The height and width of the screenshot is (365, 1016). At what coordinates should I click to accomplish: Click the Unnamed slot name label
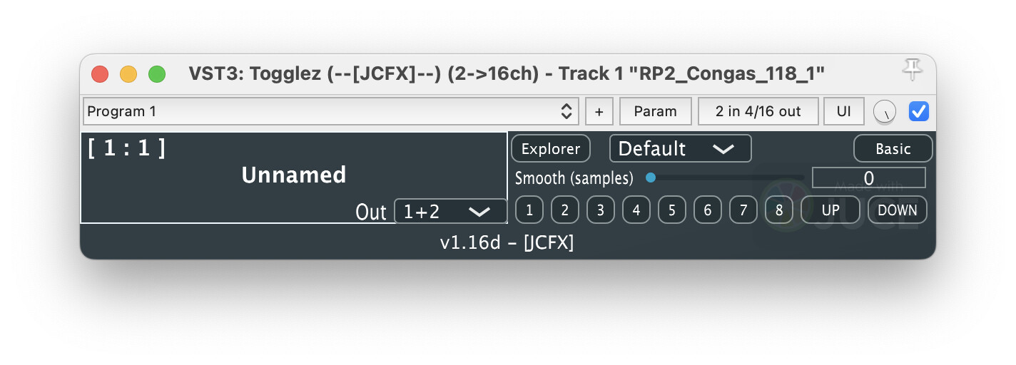(294, 175)
